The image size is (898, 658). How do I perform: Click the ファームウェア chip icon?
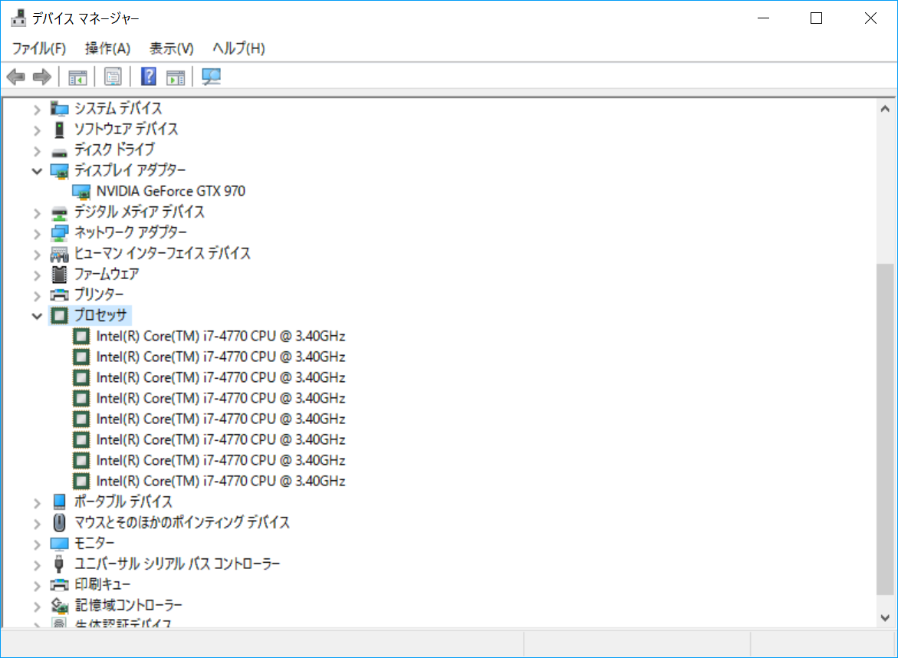(x=60, y=275)
